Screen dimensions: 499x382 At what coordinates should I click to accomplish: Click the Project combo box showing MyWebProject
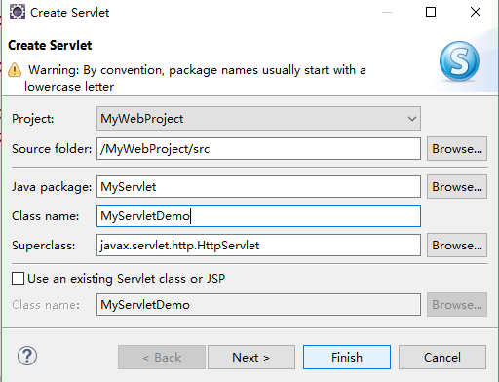click(258, 119)
